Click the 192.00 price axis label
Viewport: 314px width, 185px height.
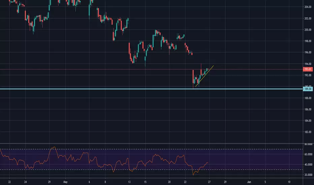pyautogui.click(x=308, y=75)
